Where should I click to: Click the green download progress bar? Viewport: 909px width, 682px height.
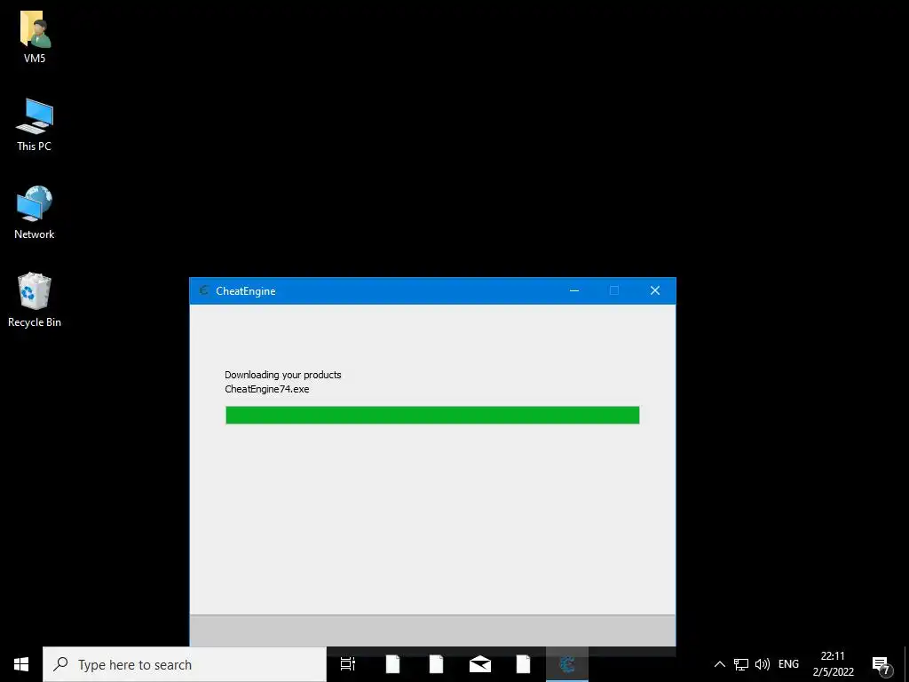[x=432, y=416]
